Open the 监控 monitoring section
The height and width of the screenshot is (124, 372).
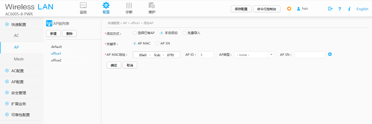click(x=83, y=8)
